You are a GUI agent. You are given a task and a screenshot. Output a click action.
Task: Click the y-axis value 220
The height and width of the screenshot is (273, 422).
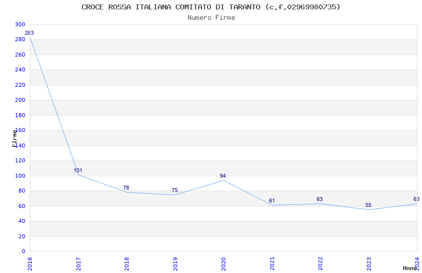[x=20, y=85]
